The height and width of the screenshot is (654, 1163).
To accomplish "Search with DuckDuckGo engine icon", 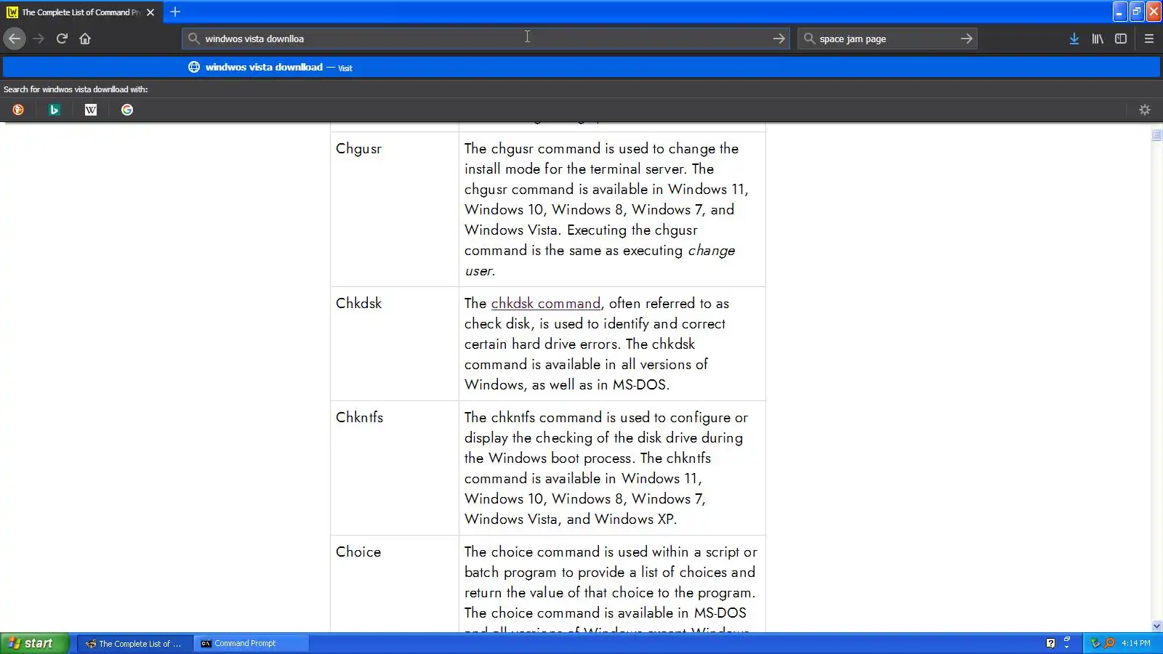I will pyautogui.click(x=18, y=110).
